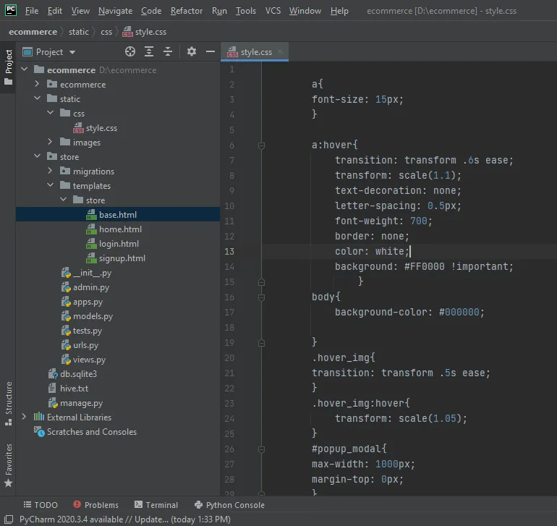557x526 pixels.
Task: Expand External Libraries node
Action: (24, 417)
